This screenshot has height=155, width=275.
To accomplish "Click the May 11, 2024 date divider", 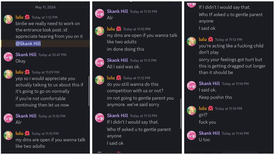I will pyautogui.click(x=45, y=7).
